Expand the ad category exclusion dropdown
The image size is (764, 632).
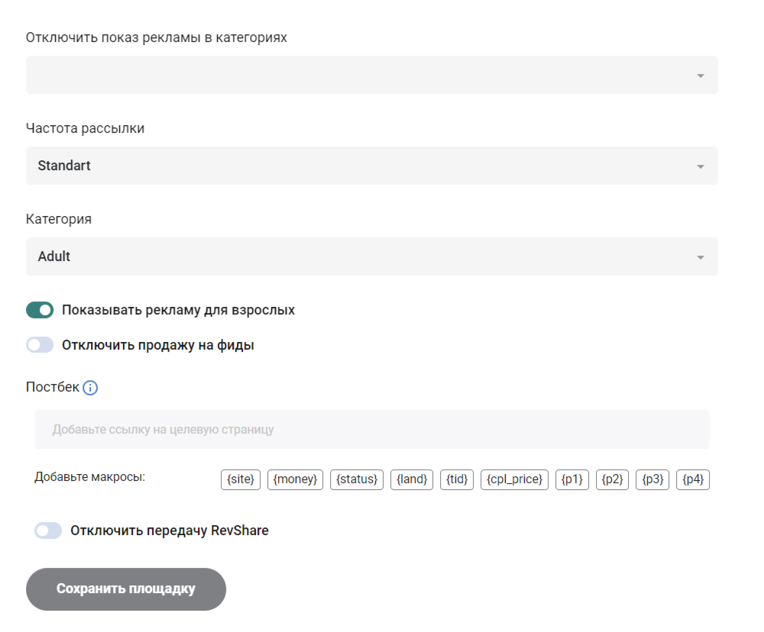point(371,75)
